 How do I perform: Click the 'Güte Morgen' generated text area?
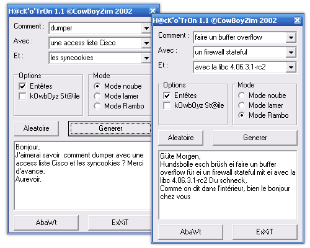(228, 185)
